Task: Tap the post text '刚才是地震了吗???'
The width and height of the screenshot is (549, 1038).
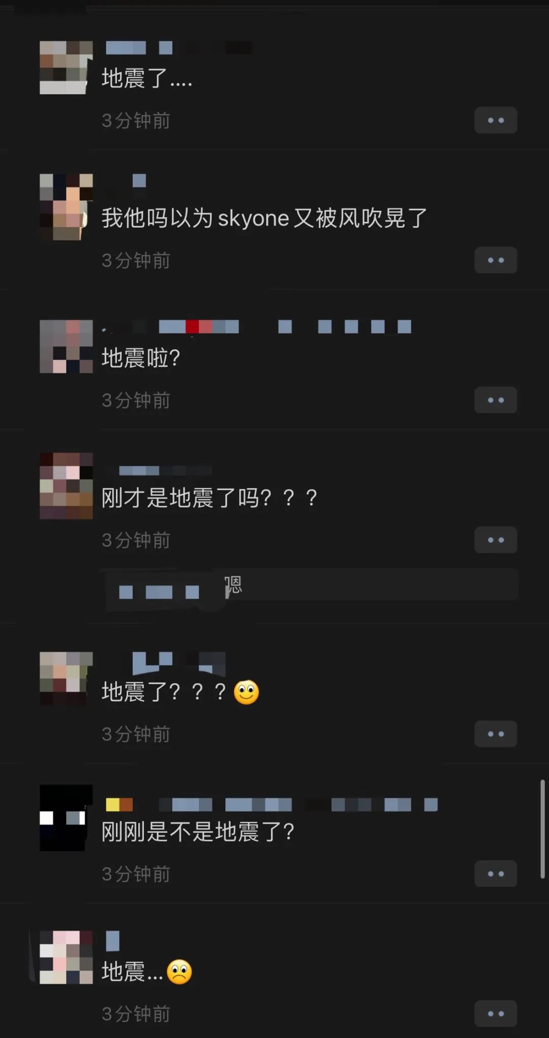Action: [x=209, y=497]
